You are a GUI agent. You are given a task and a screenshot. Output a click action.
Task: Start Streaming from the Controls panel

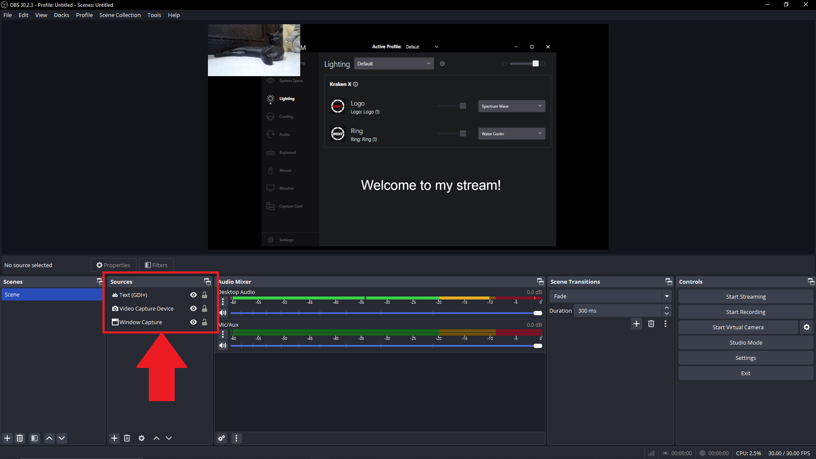pyautogui.click(x=745, y=296)
